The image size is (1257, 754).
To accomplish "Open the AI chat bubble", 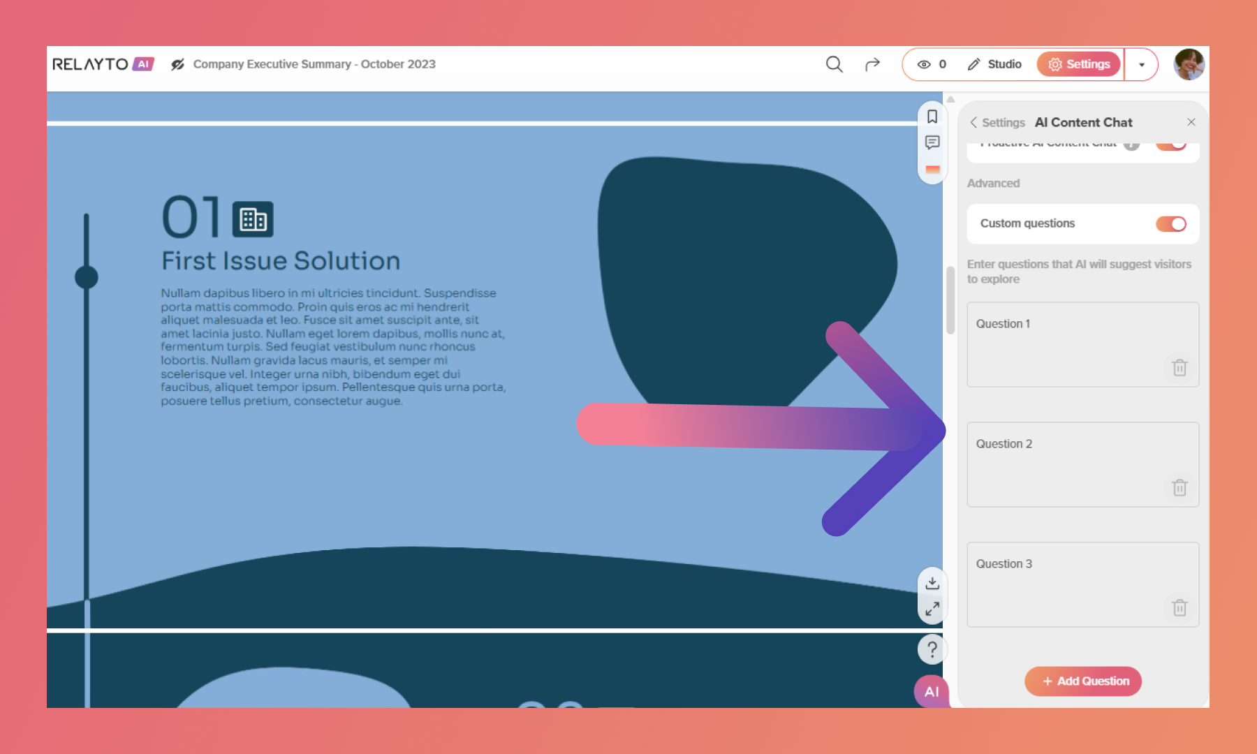I will tap(931, 691).
